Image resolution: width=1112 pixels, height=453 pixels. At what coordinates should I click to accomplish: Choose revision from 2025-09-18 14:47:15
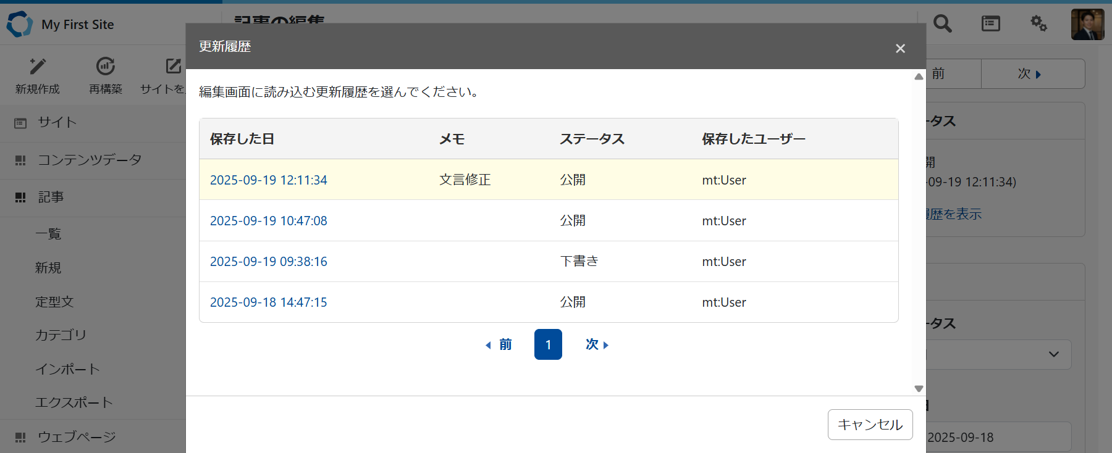[268, 302]
